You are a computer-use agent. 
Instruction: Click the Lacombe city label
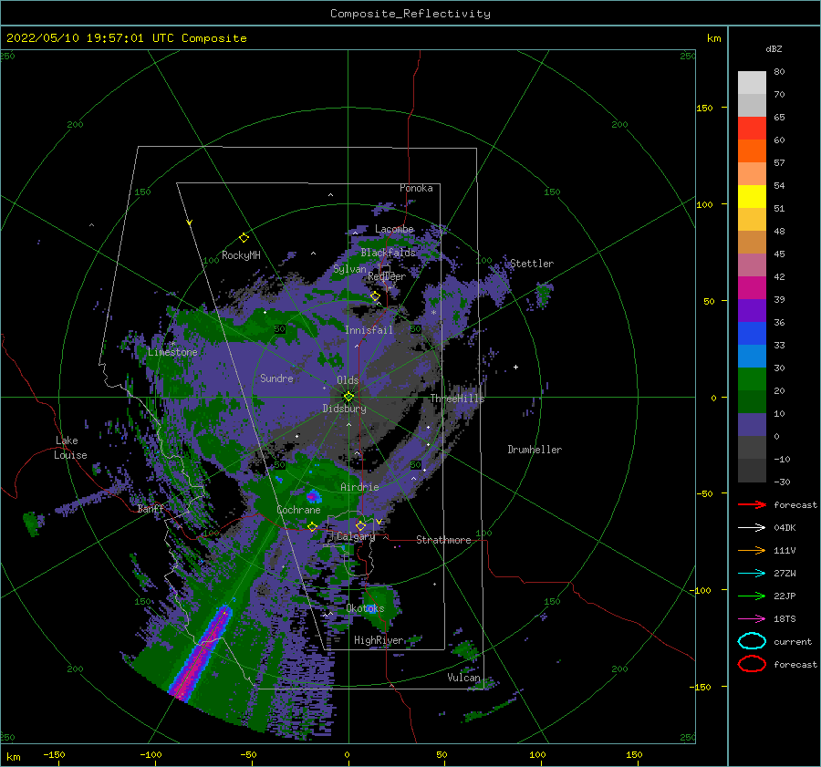394,229
